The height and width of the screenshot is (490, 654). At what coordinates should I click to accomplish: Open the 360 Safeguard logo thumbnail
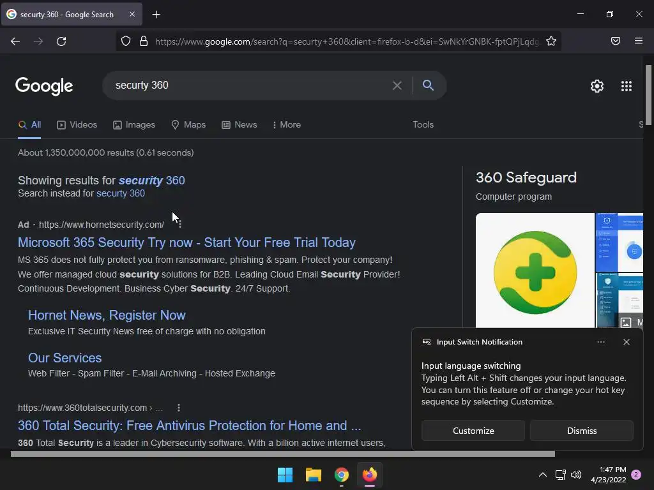point(535,271)
